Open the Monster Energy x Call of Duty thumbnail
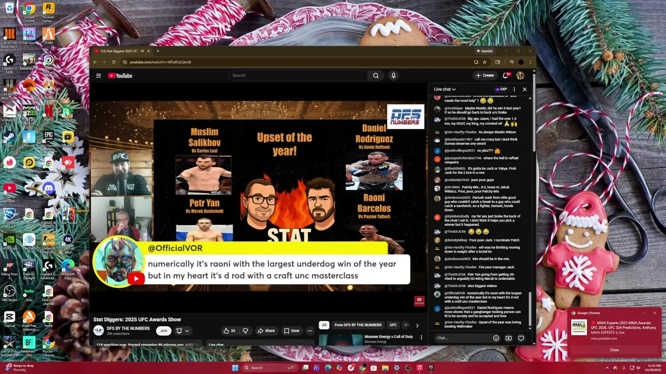Viewport: 666px width, 374px height. coord(341,339)
